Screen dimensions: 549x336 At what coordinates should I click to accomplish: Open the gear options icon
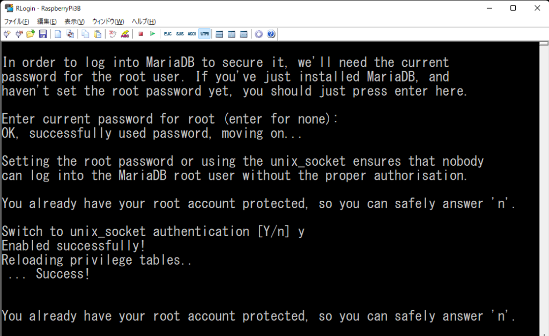pyautogui.click(x=259, y=34)
